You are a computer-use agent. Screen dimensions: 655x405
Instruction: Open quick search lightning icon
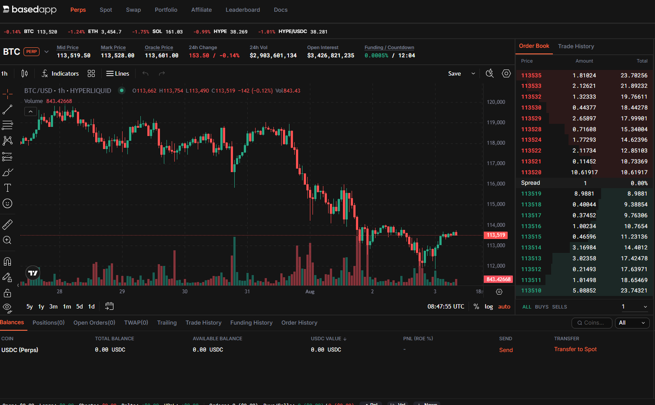490,73
